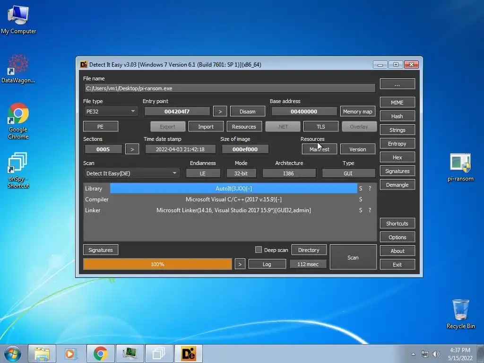
Task: Open the MIME view
Action: 397,103
